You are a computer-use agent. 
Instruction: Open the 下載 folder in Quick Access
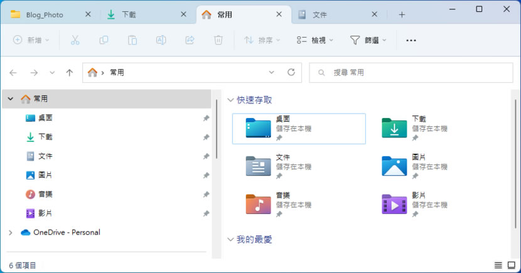394,128
